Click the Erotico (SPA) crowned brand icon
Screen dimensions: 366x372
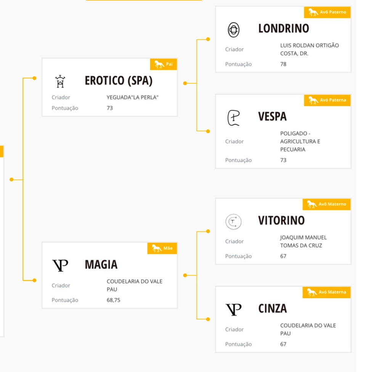[x=60, y=81]
